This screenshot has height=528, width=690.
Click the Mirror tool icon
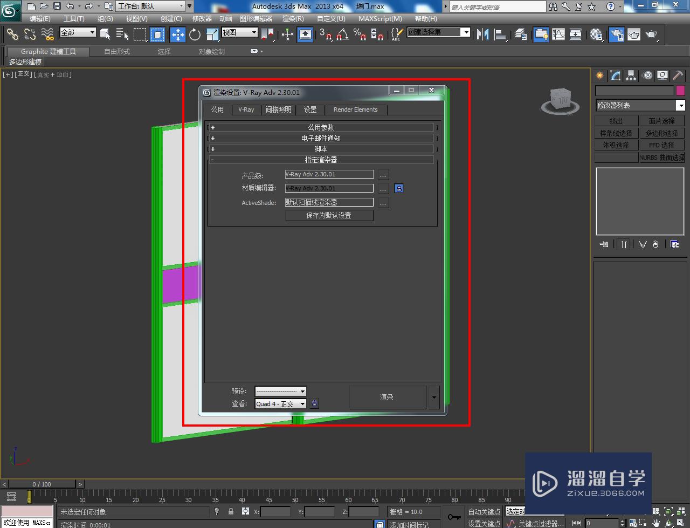pos(482,34)
